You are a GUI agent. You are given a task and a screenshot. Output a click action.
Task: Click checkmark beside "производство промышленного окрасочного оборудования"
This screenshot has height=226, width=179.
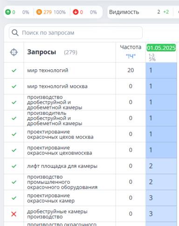(14, 182)
